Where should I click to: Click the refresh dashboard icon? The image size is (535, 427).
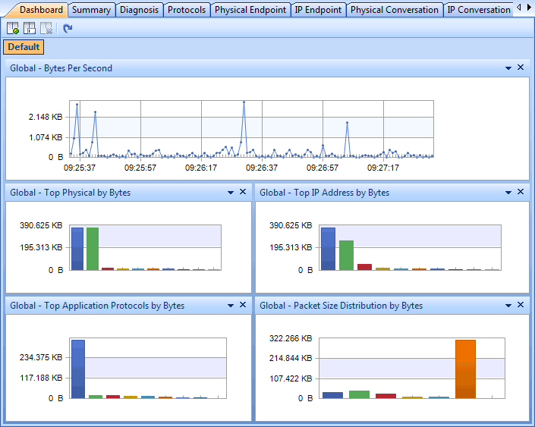tap(68, 29)
